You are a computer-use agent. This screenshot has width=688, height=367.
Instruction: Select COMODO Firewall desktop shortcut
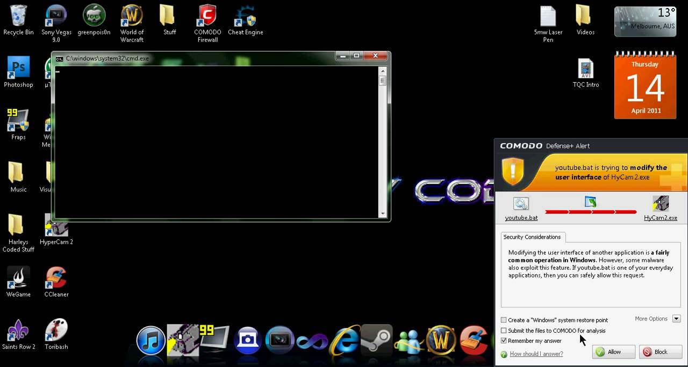click(x=207, y=23)
